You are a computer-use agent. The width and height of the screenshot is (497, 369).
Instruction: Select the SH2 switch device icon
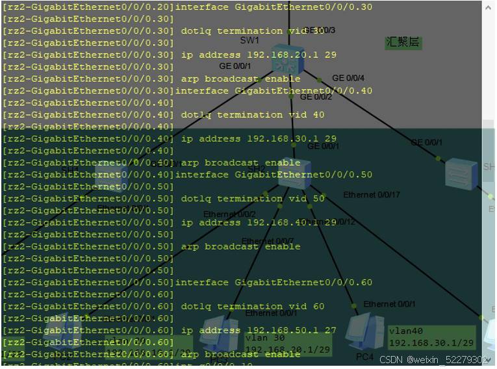point(294,173)
